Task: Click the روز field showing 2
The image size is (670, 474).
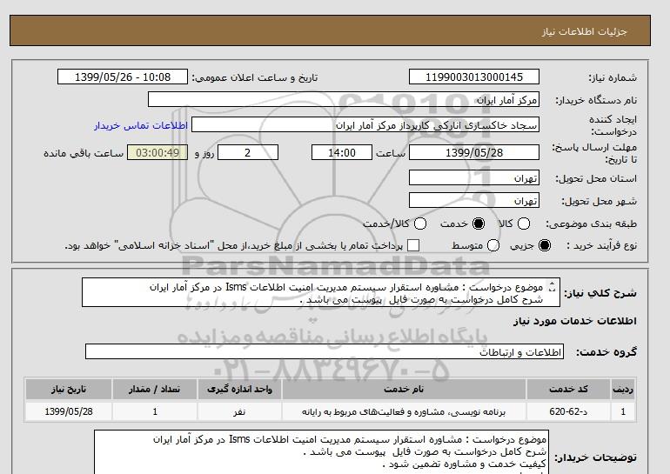Action: pyautogui.click(x=248, y=152)
